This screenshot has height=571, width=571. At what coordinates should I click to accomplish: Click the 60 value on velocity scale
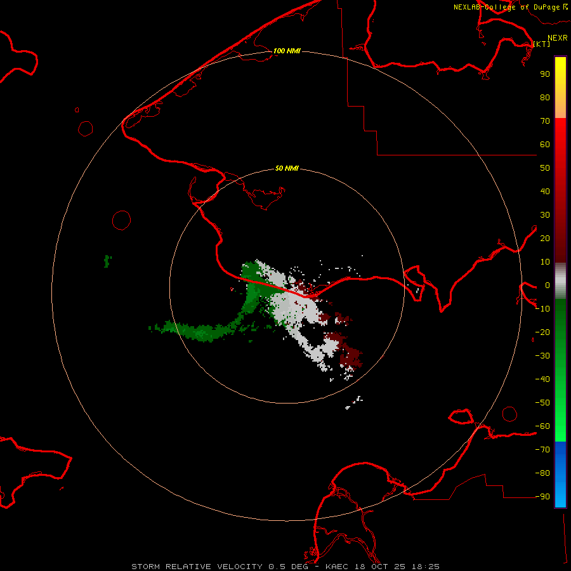click(545, 144)
